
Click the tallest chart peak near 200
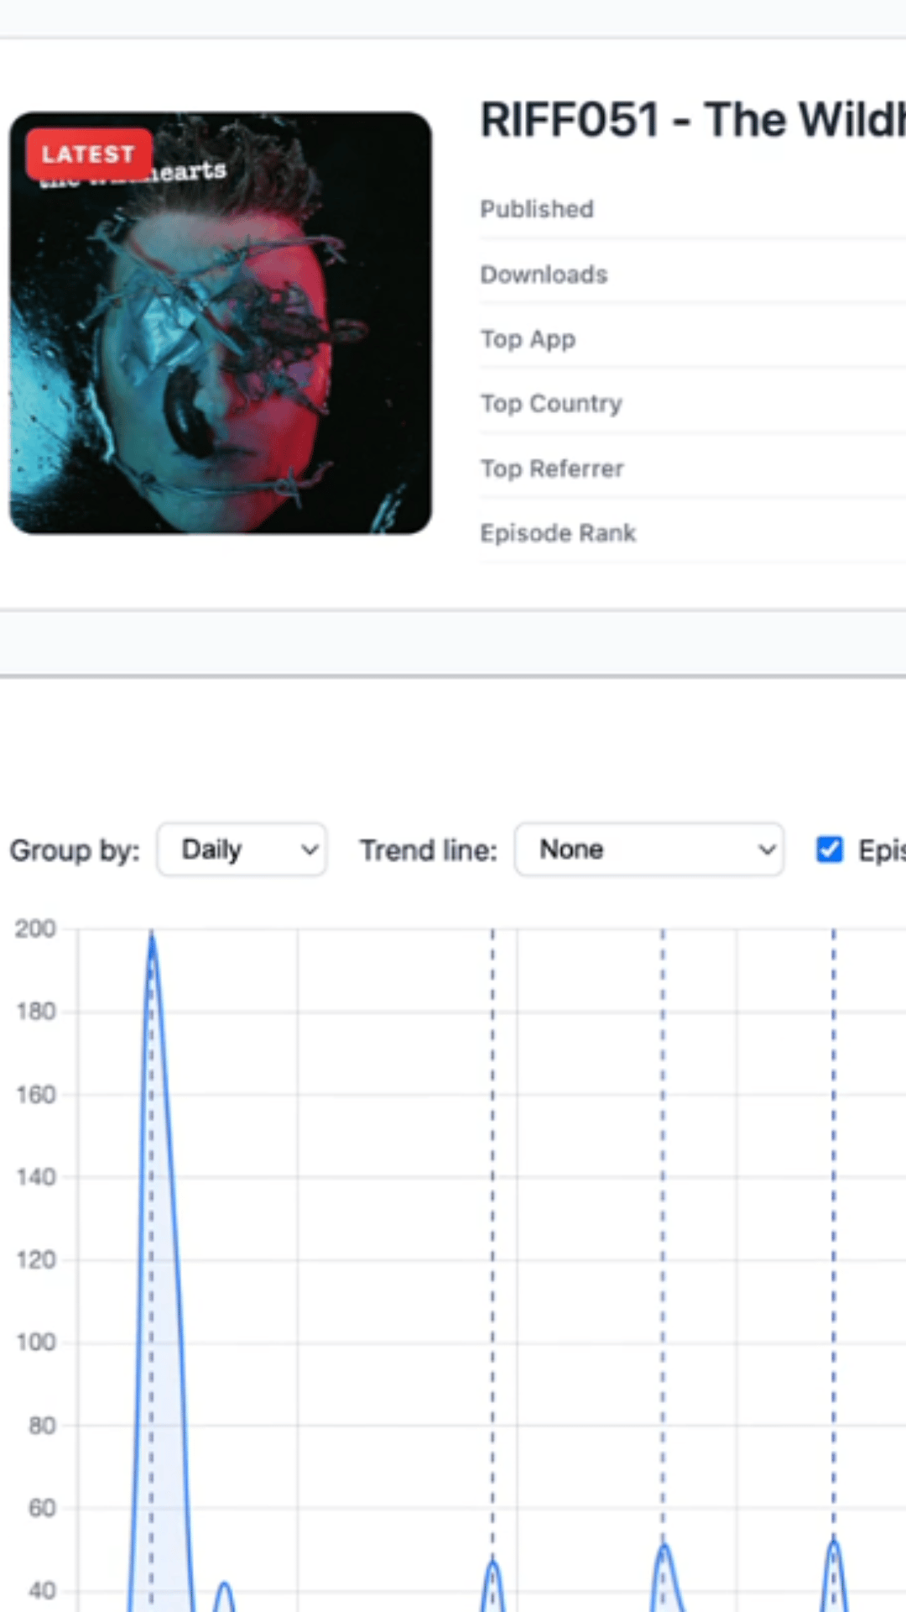(x=152, y=936)
